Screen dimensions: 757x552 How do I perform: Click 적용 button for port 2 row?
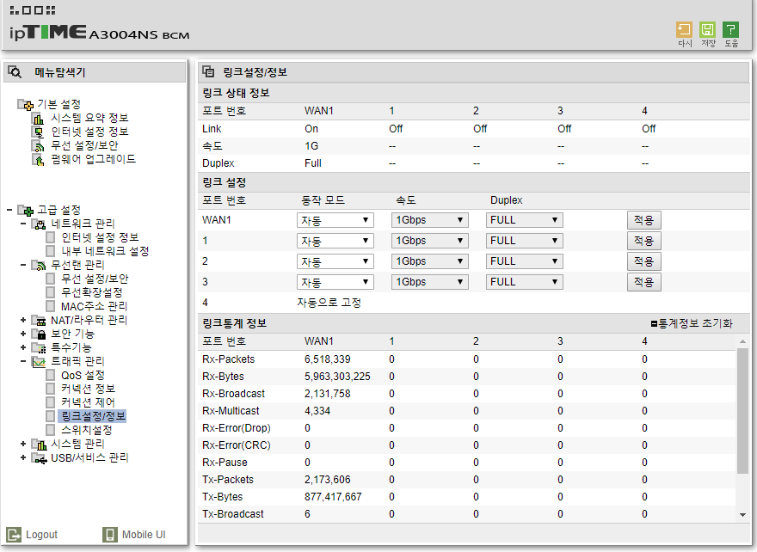[644, 261]
